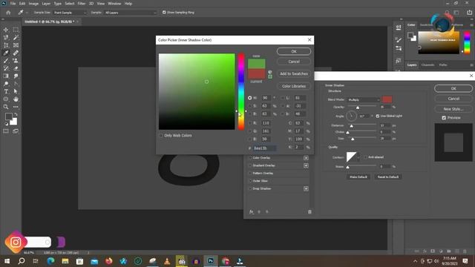Click OK in the Color Picker dialog
The height and width of the screenshot is (267, 475).
[x=294, y=51]
